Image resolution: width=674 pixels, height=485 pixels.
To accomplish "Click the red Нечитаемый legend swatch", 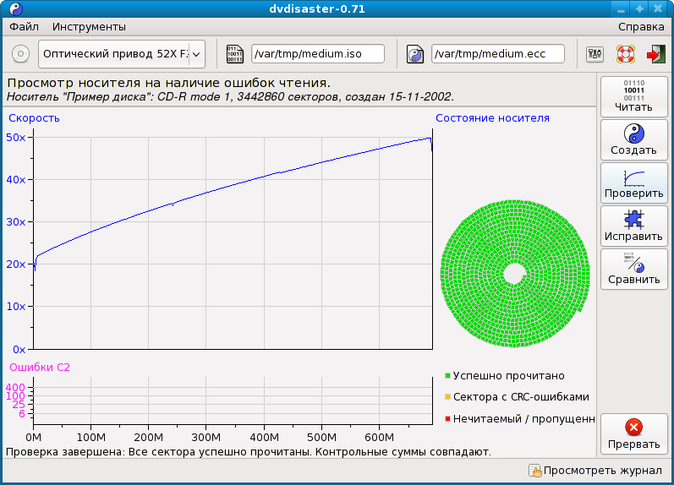I will [447, 418].
